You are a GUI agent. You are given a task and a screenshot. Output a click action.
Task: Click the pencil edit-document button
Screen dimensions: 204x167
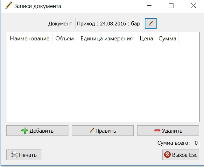[151, 24]
